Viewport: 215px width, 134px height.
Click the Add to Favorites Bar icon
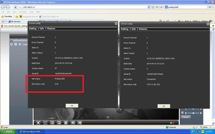pos(17,17)
